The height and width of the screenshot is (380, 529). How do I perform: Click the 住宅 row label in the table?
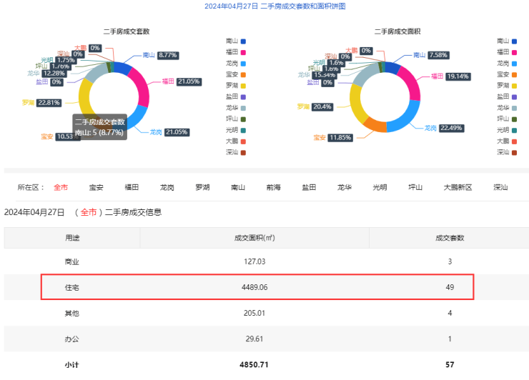click(72, 286)
